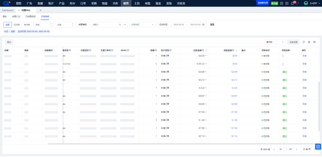Open the 结算编号 field type selector
Viewport: 322px width, 157px height.
pyautogui.click(x=83, y=25)
